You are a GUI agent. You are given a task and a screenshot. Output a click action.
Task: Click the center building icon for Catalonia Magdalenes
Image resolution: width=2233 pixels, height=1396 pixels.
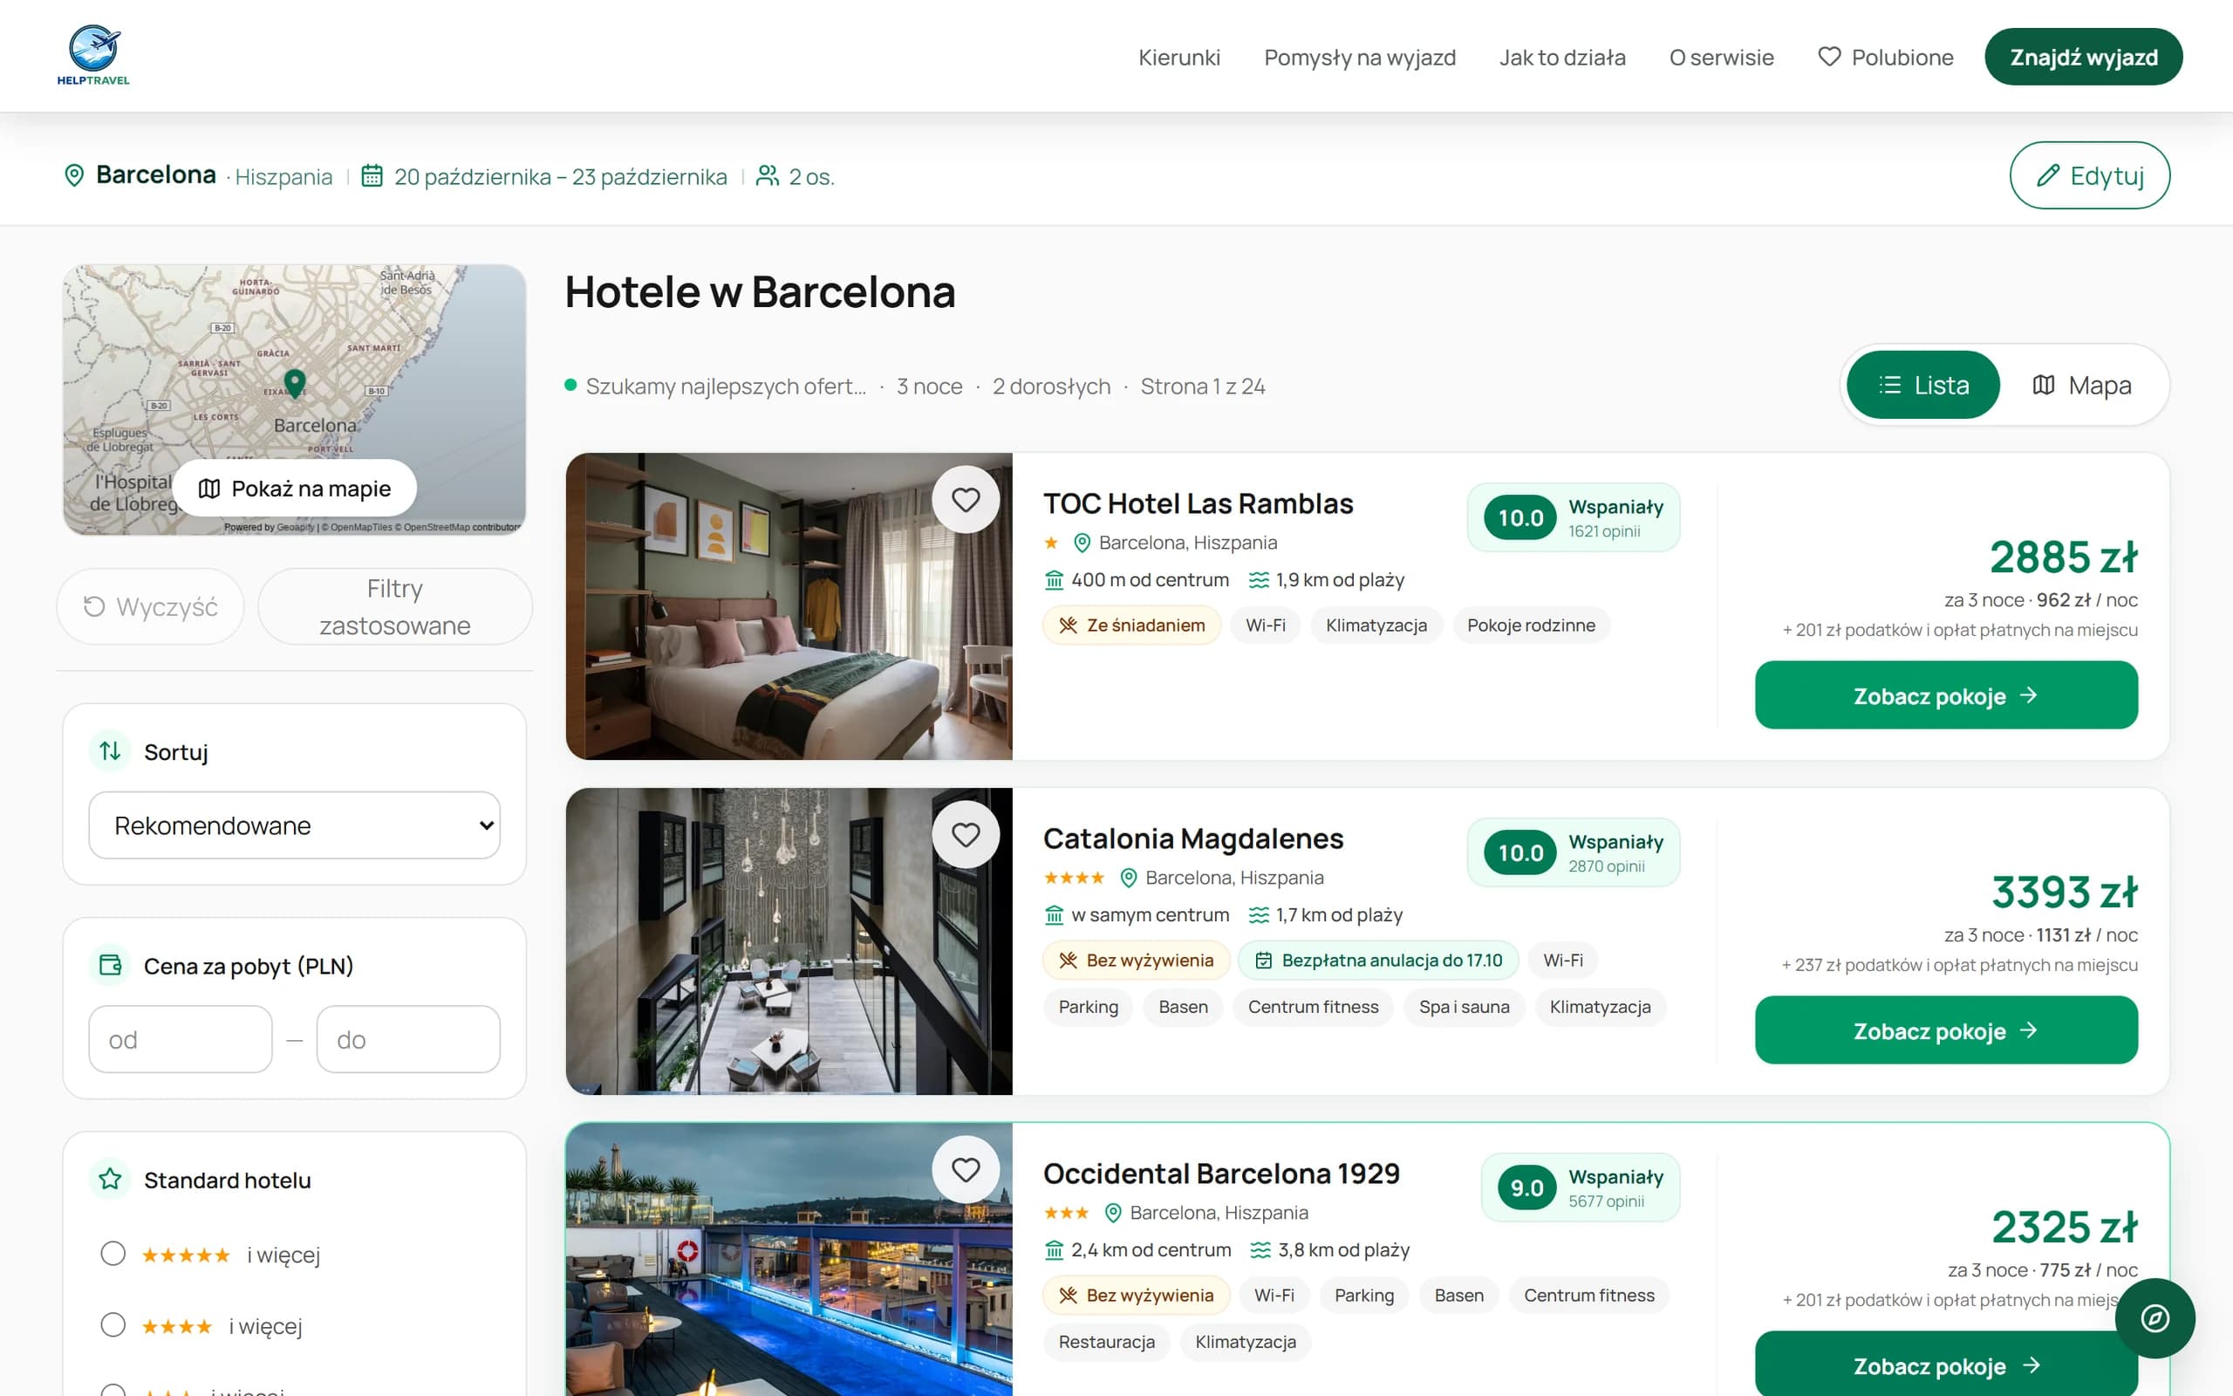[1054, 915]
